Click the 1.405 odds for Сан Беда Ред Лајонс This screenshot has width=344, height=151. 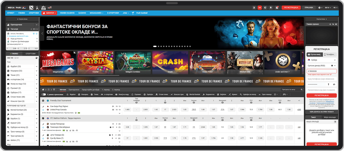(x=127, y=110)
